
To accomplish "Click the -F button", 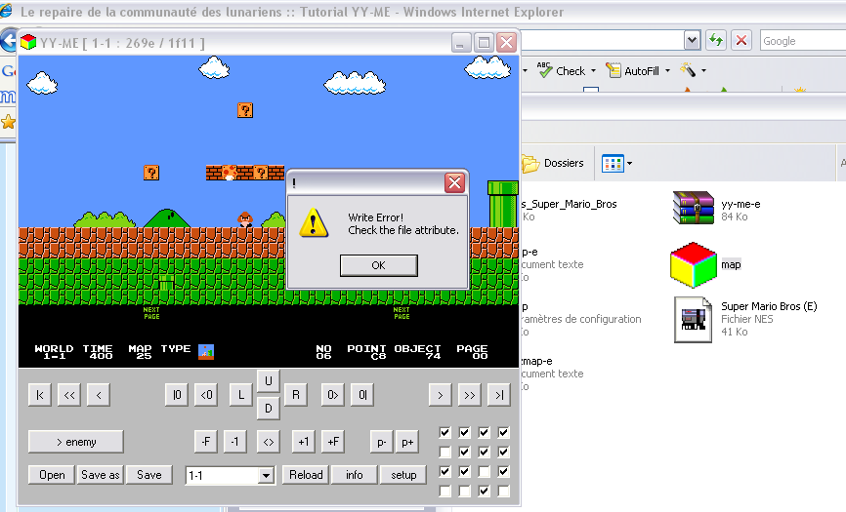I will click(x=205, y=442).
